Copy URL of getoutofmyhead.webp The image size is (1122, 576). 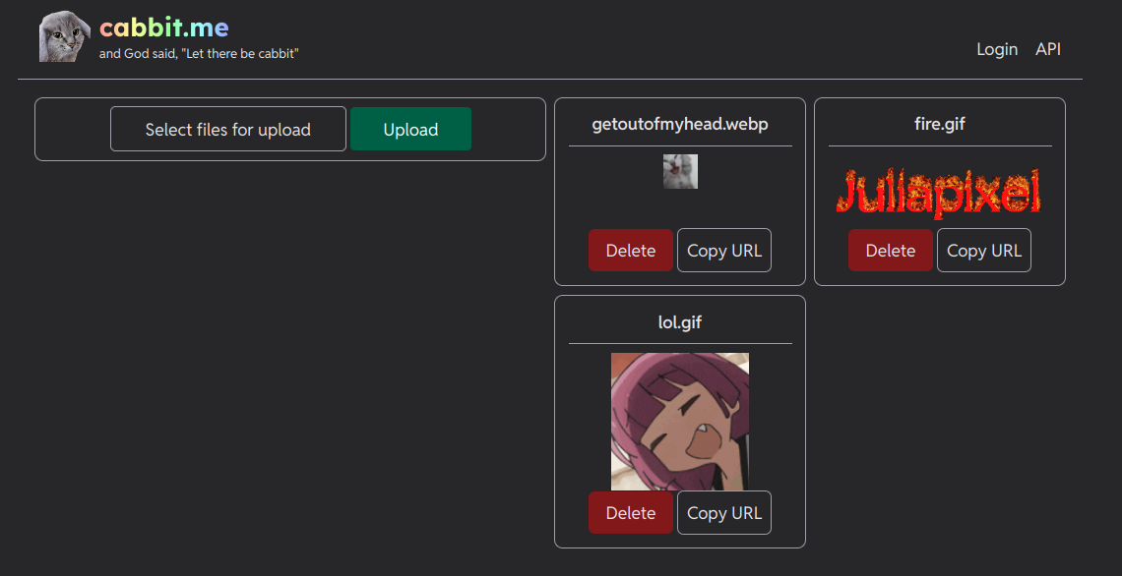(724, 251)
